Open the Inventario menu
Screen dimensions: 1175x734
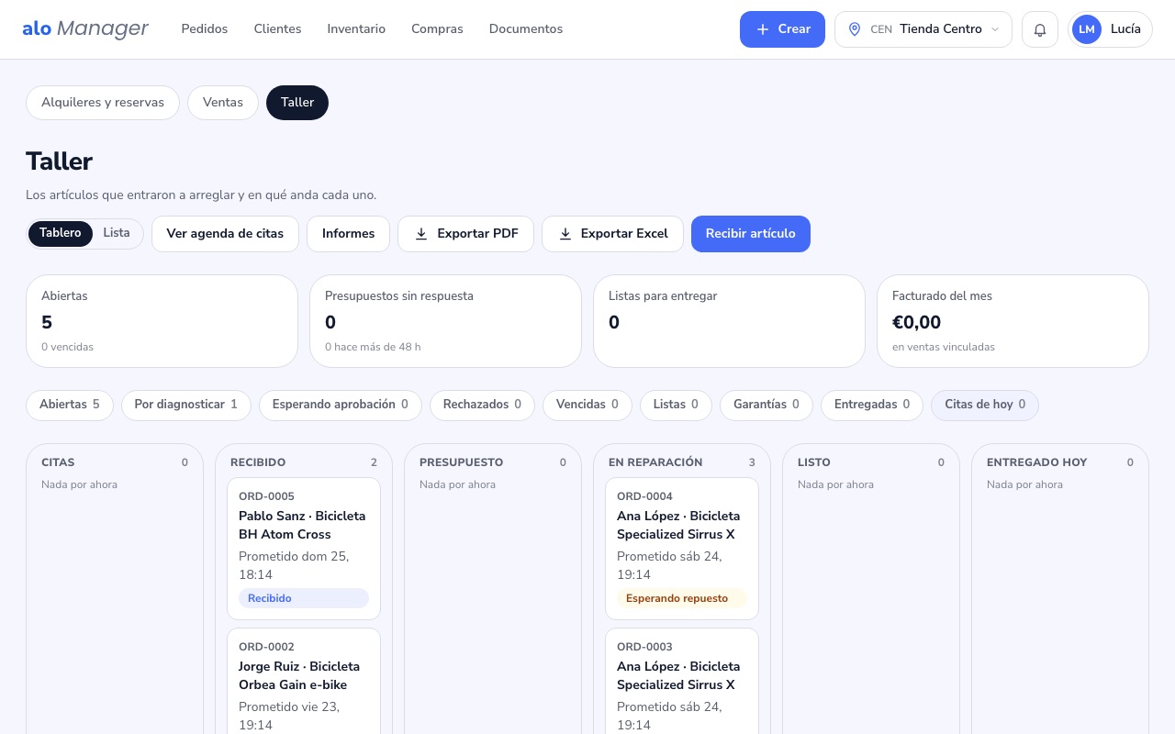[x=356, y=29]
